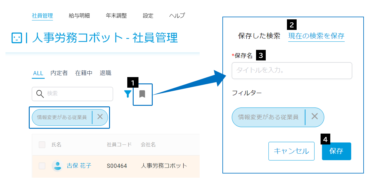Click the 保存 button
The height and width of the screenshot is (188, 383).
336,151
